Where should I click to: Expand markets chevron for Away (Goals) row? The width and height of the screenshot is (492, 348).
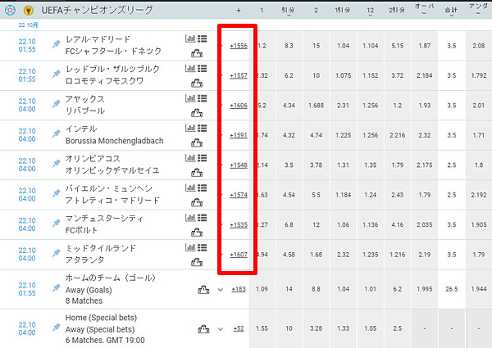pos(221,290)
